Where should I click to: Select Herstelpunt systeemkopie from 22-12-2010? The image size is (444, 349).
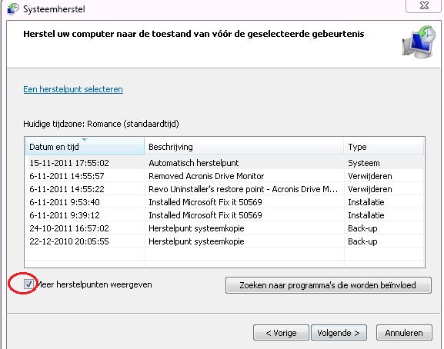tap(225, 241)
